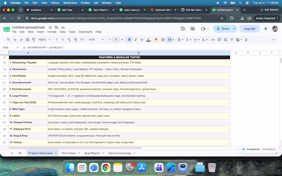Image resolution: width=282 pixels, height=176 pixels.
Task: Insert link icon
Action: pyautogui.click(x=213, y=40)
